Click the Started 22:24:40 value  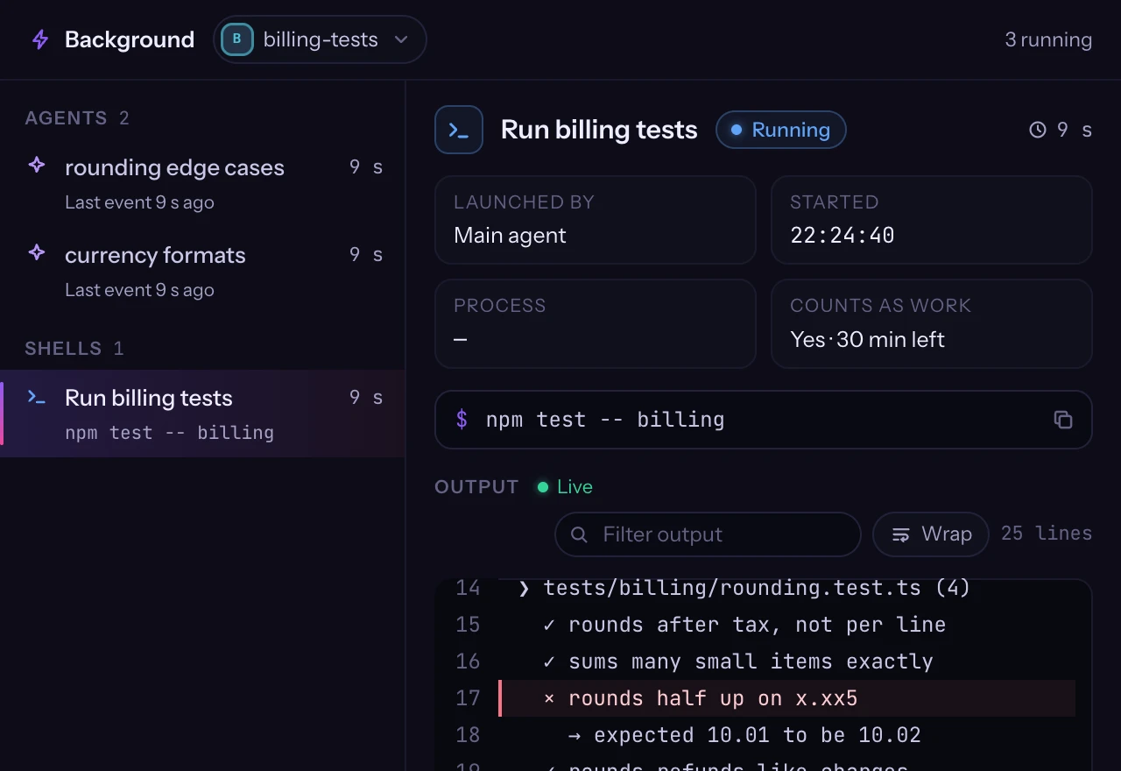click(842, 236)
